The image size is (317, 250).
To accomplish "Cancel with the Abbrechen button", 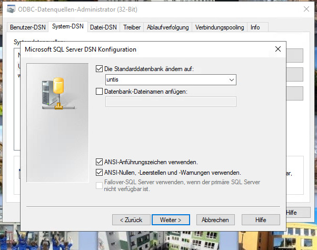I will pos(215,219).
